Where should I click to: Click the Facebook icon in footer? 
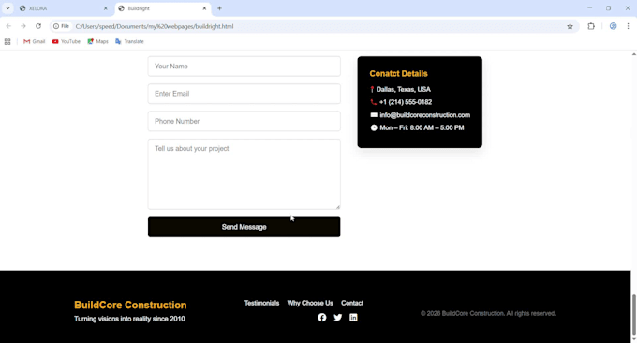[321, 318]
